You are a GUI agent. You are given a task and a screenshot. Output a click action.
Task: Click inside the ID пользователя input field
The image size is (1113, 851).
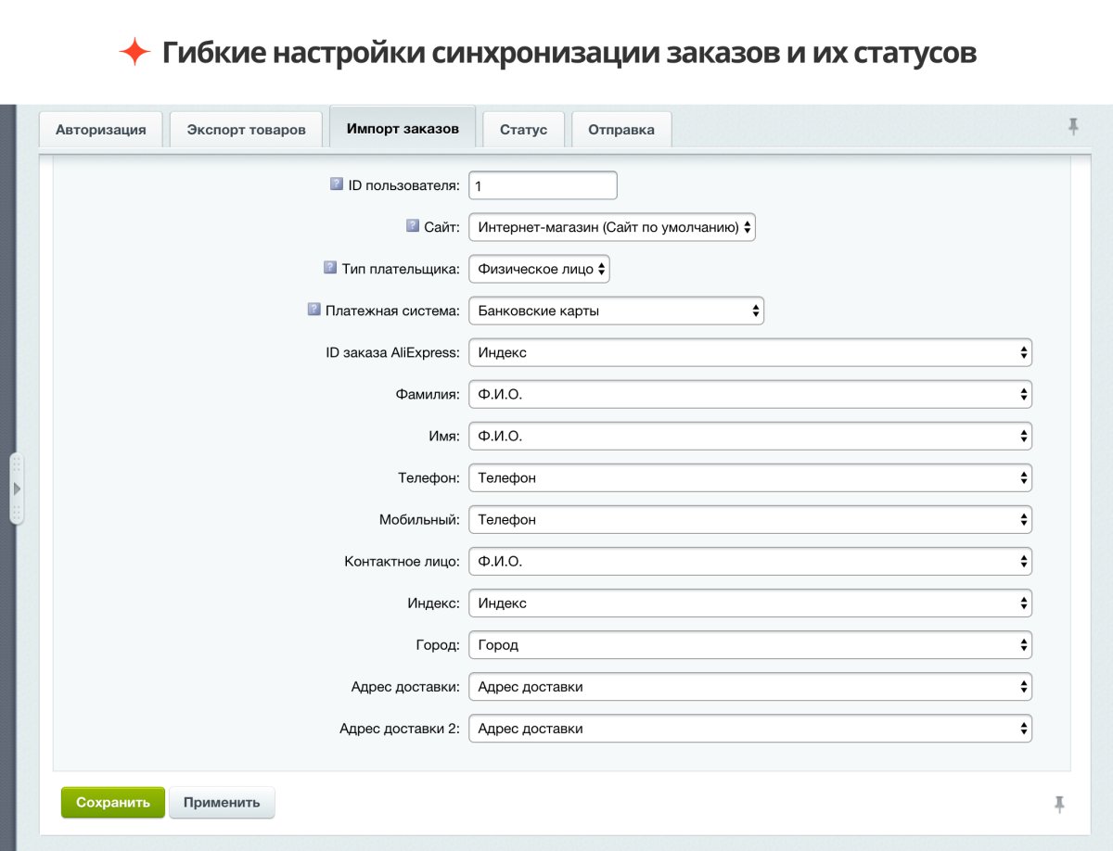pos(543,185)
